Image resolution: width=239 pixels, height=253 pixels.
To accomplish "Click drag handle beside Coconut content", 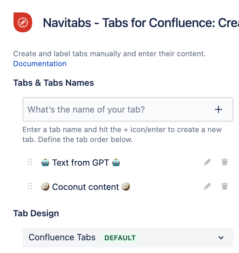I will (30, 186).
